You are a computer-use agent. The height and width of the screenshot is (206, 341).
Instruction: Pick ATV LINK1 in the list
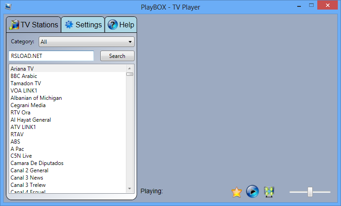point(67,127)
